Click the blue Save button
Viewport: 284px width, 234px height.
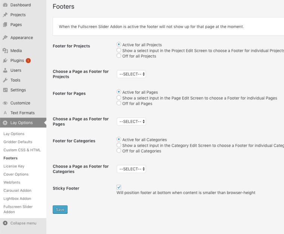click(x=60, y=210)
